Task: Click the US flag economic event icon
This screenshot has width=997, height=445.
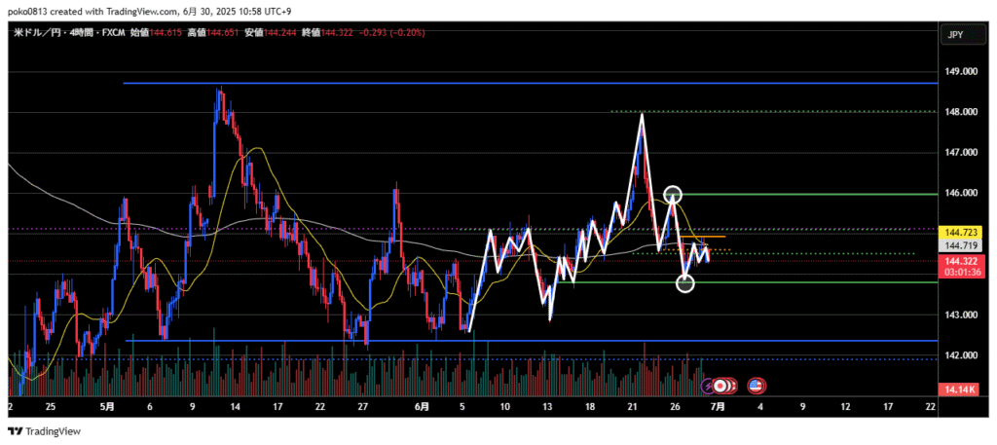Action: pyautogui.click(x=757, y=387)
